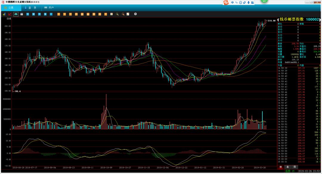
Task: Click the 连接 15 connection status
Action: tap(290, 171)
